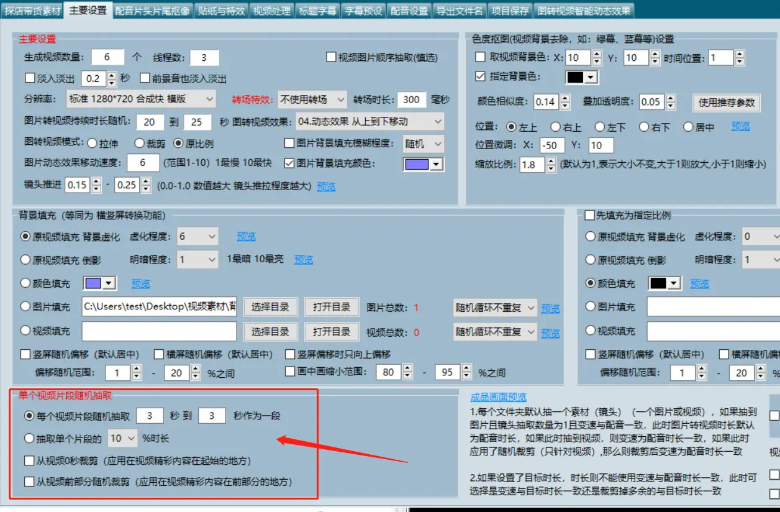启用"视频图片顺序抽取(慎选)"
The height and width of the screenshot is (512, 780).
(x=330, y=57)
